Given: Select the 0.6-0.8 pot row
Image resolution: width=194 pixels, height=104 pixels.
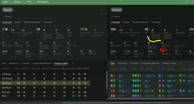Looking at the screenshot, I should (45, 88).
